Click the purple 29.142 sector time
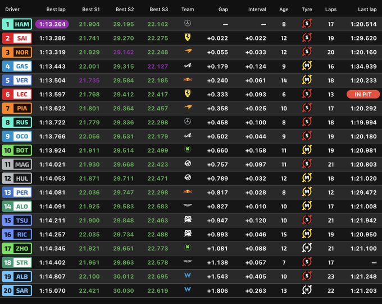The width and height of the screenshot is (382, 304). coord(124,52)
